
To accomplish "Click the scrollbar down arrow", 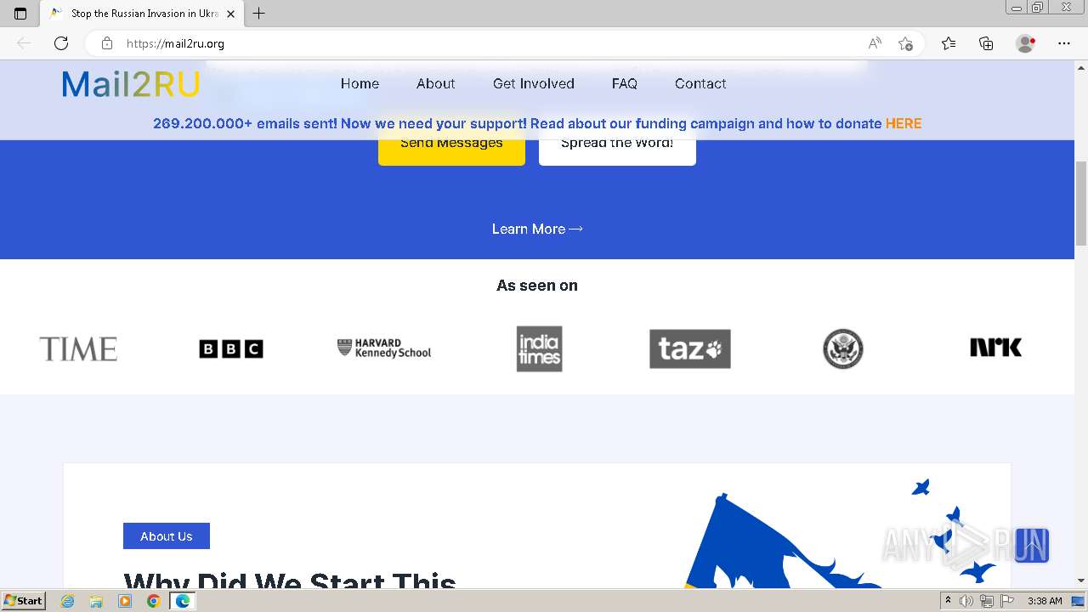I will [1081, 581].
